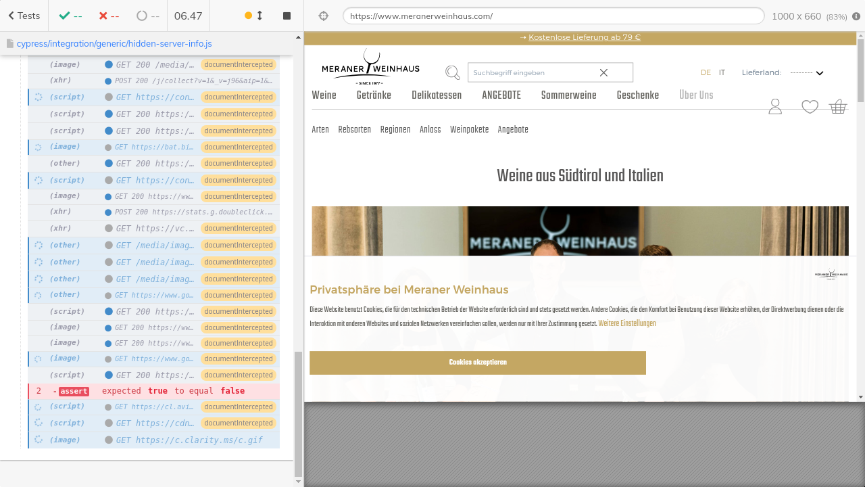The width and height of the screenshot is (865, 487).
Task: Open the user account icon
Action: (x=775, y=106)
